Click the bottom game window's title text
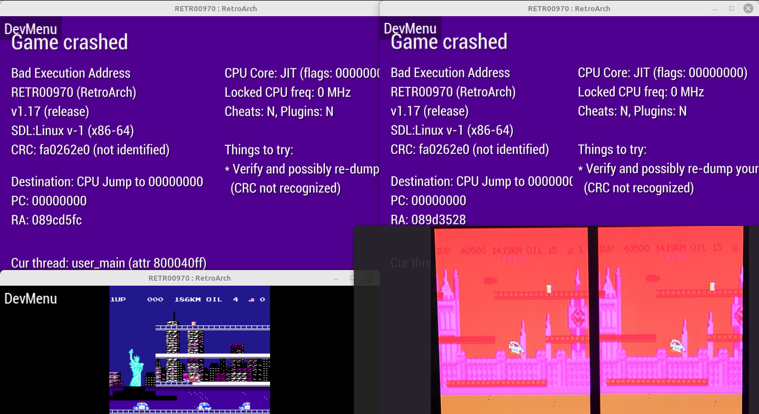This screenshot has height=414, width=759. pos(190,278)
